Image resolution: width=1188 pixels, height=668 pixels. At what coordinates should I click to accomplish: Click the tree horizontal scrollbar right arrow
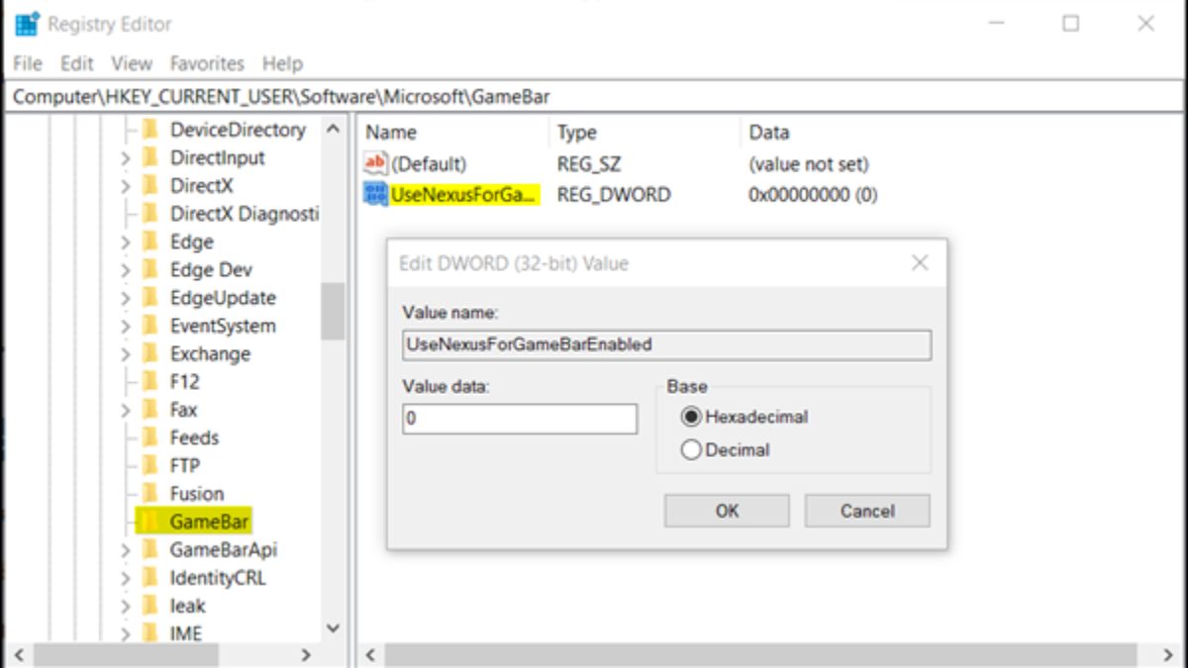[x=306, y=655]
